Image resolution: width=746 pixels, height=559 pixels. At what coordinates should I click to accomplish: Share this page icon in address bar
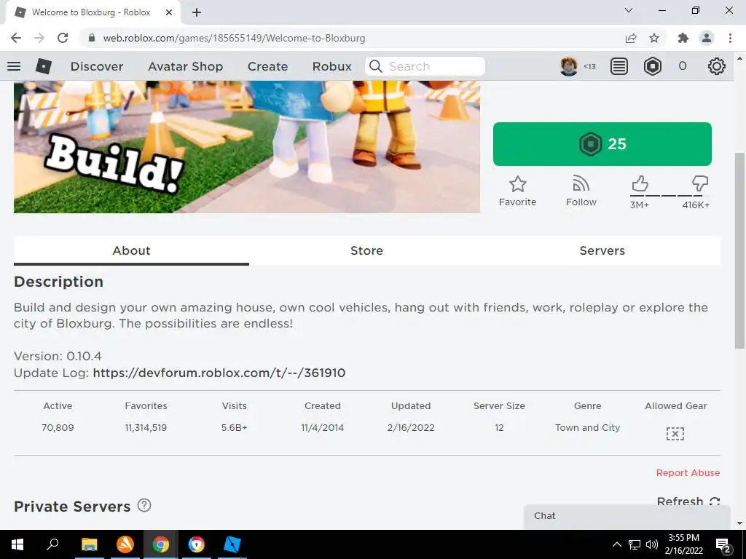(631, 38)
